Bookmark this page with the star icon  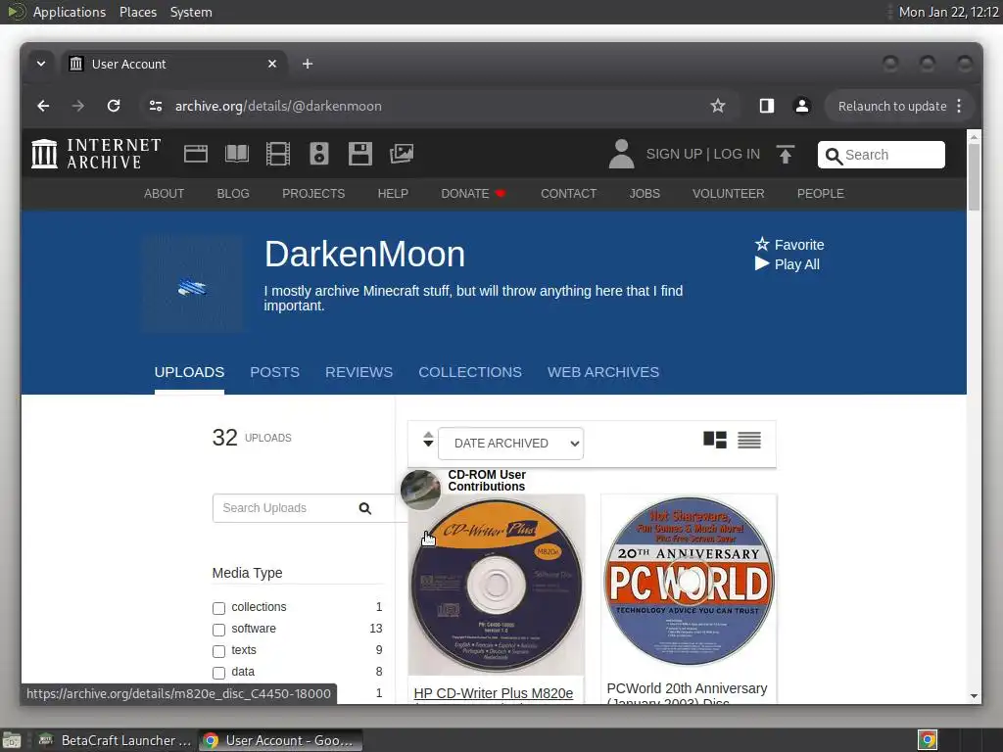pyautogui.click(x=718, y=106)
